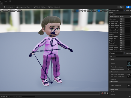Image resolution: width=131 pixels, height=98 pixels.
Task: Select the blue Skeletal Mesh mode icon
Action: pyautogui.click(x=128, y=7)
